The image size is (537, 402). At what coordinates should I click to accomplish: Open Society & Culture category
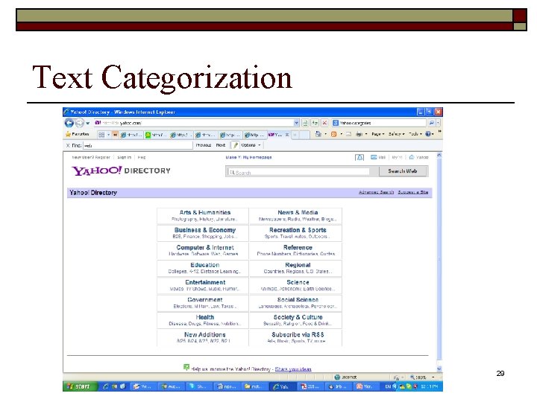point(298,317)
